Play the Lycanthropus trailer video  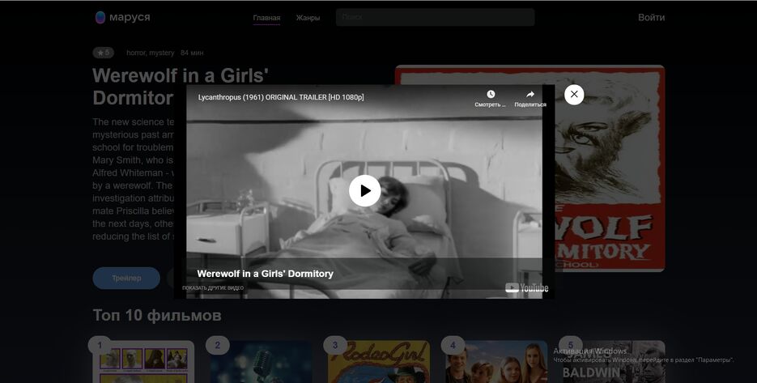point(364,191)
